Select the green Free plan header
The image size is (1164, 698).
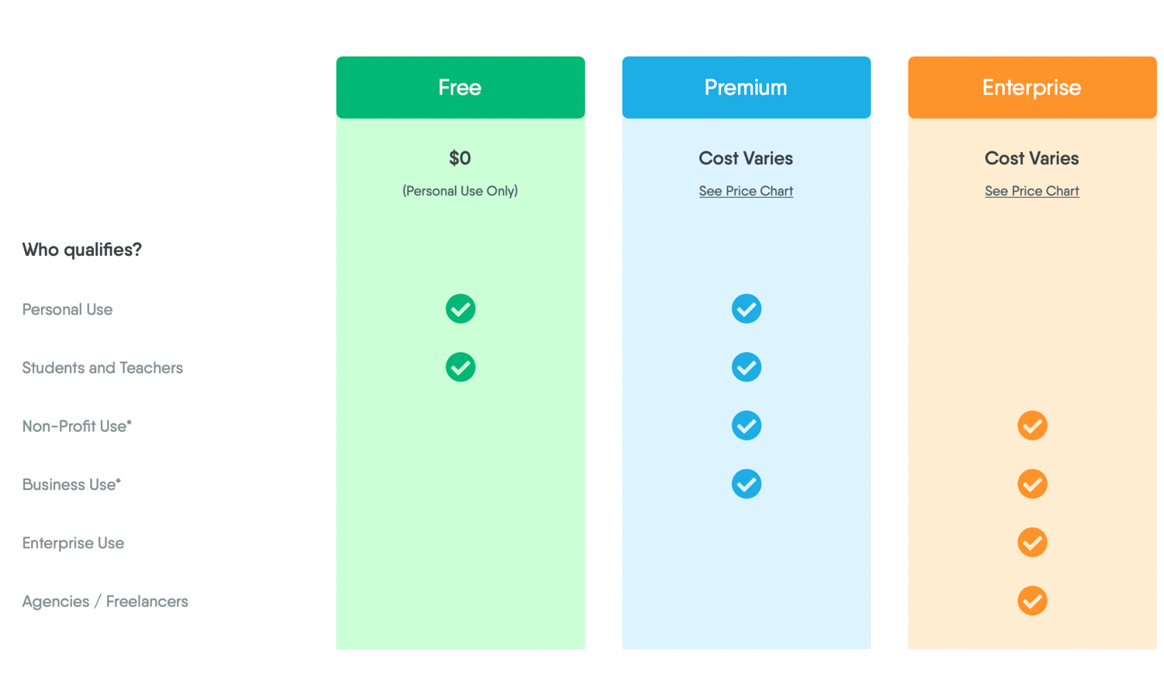click(x=460, y=88)
